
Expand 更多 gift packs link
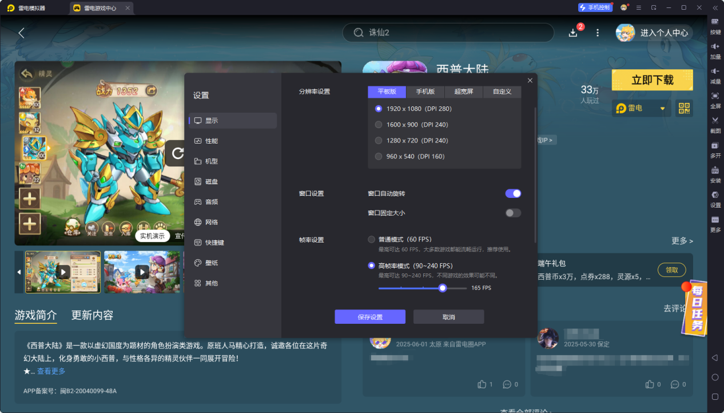click(682, 241)
